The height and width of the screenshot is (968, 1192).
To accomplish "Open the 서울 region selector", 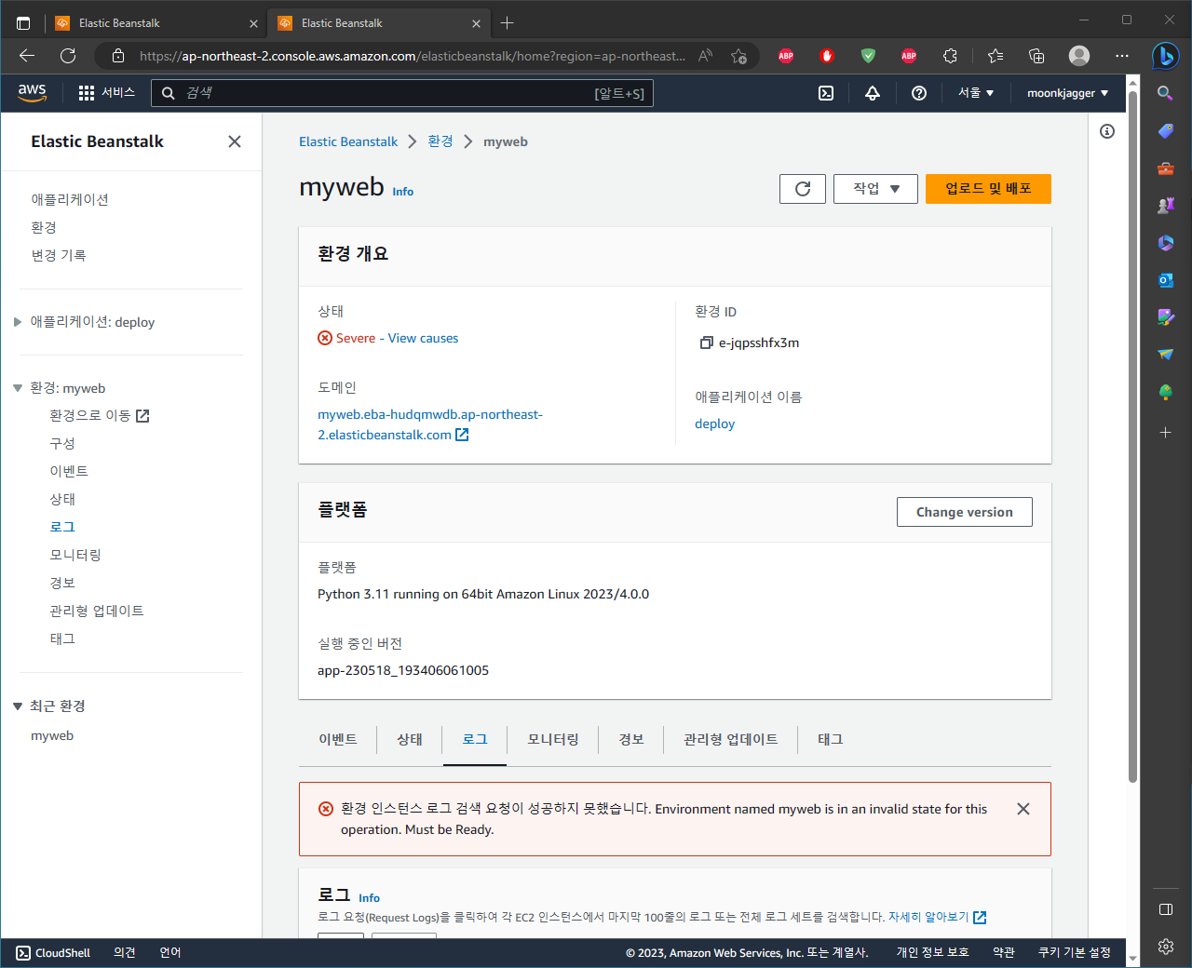I will click(x=976, y=93).
